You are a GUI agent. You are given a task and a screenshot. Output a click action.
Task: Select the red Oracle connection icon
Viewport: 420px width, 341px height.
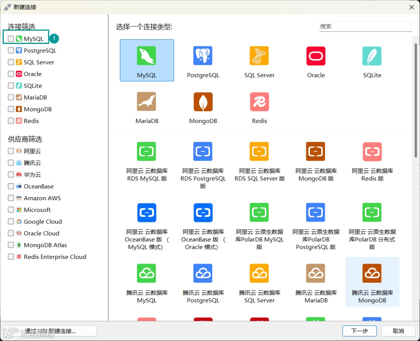[x=316, y=56]
